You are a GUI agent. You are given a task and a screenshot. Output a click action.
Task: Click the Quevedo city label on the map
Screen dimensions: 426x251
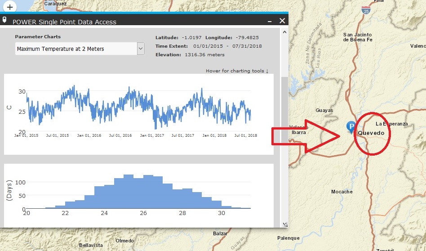[x=371, y=133]
